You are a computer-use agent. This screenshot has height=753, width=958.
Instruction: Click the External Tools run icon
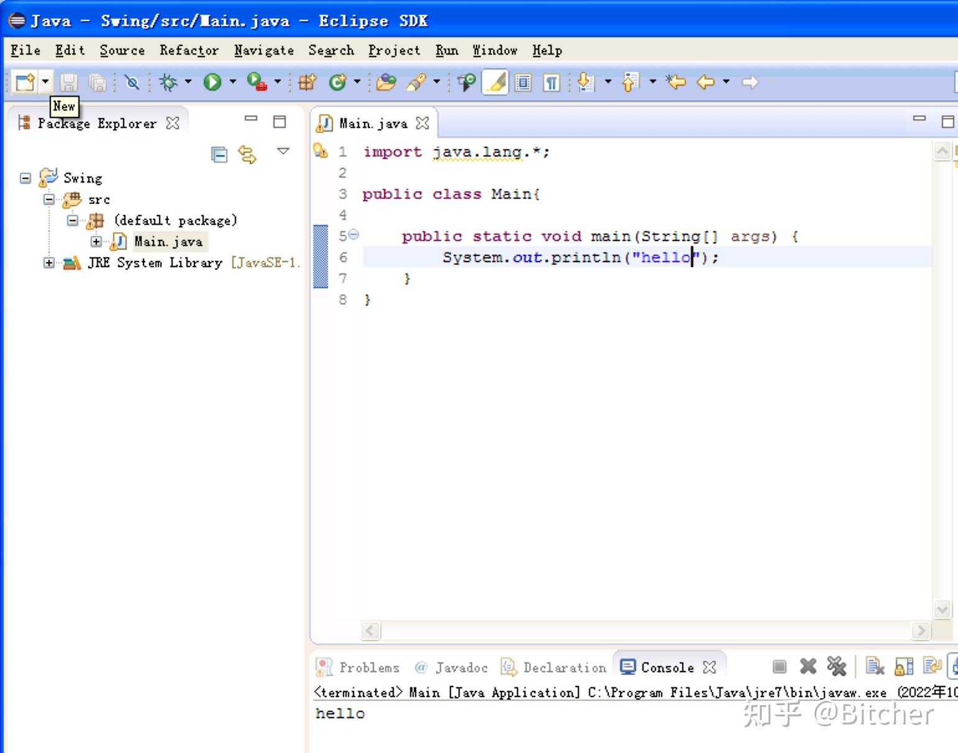coord(257,82)
